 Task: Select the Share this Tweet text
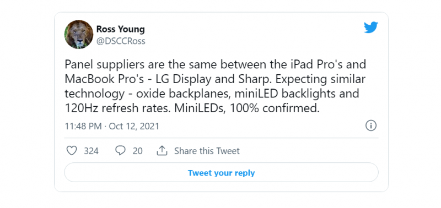pyautogui.click(x=207, y=151)
